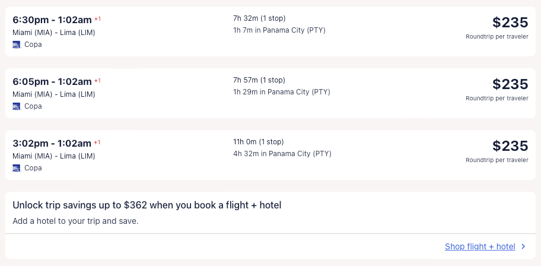The image size is (541, 266).
Task: Click $235 price on 7h 32m flight
Action: (x=510, y=23)
